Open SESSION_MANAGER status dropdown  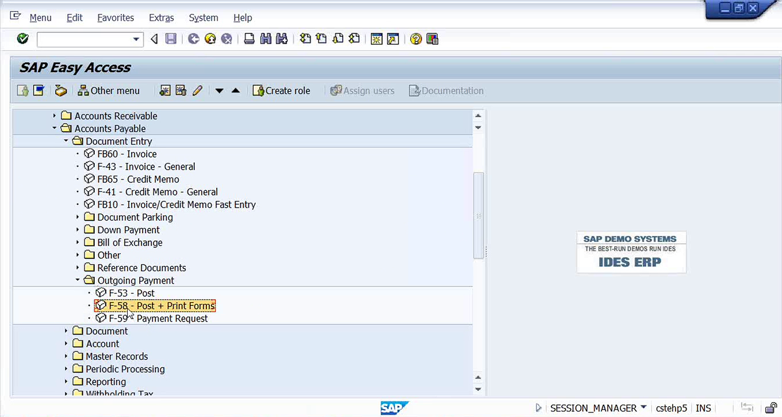[x=643, y=407]
